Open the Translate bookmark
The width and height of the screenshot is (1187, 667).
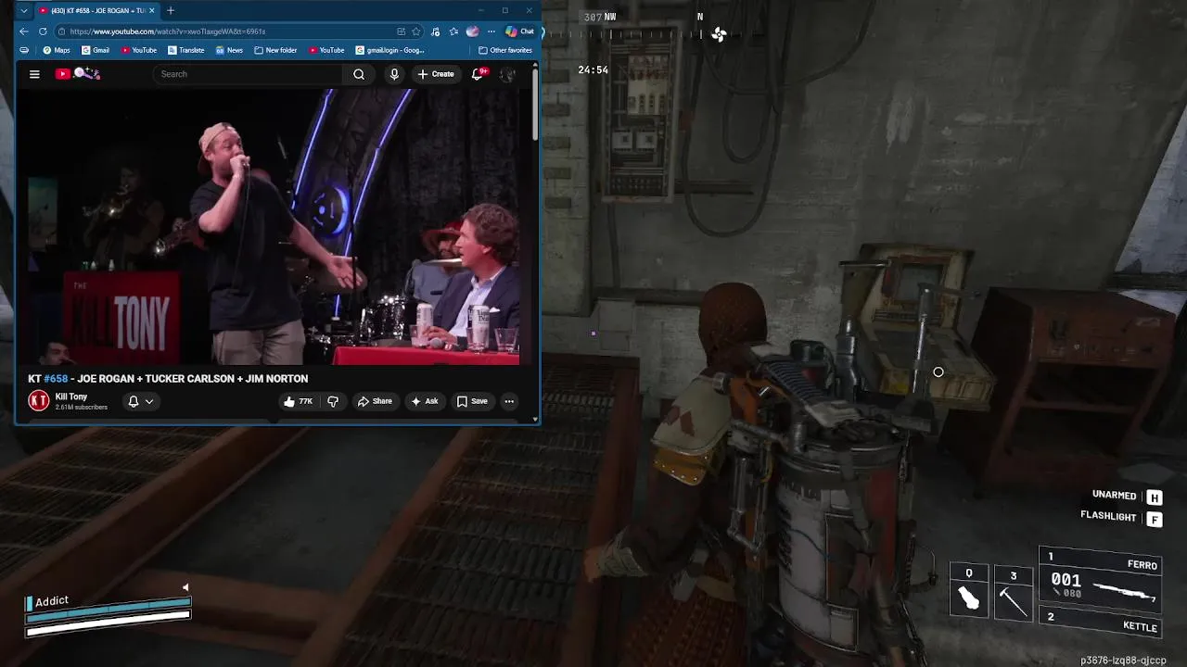click(x=186, y=50)
